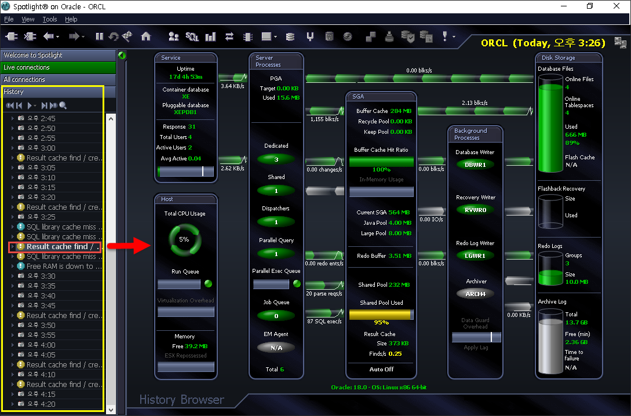Click the Back arrow toolbar icon

tap(48, 37)
